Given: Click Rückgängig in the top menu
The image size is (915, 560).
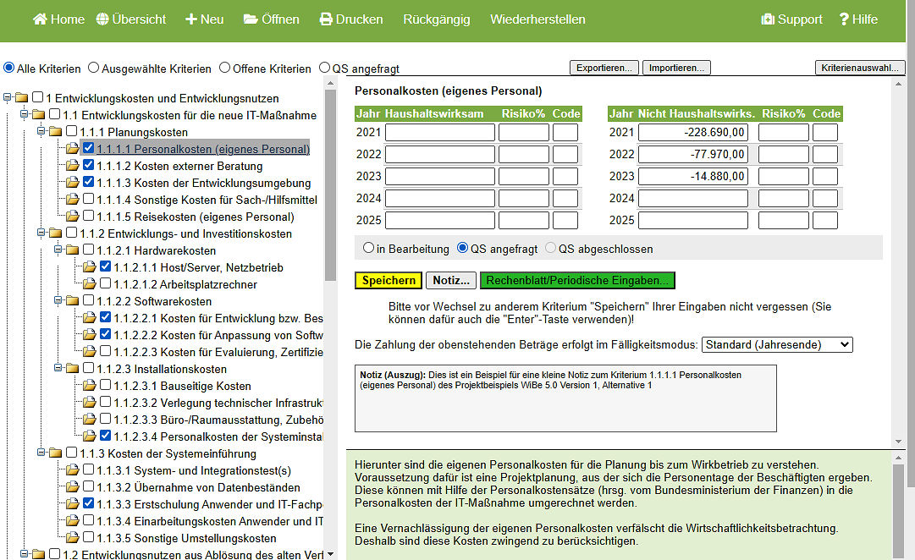Looking at the screenshot, I should (x=436, y=19).
